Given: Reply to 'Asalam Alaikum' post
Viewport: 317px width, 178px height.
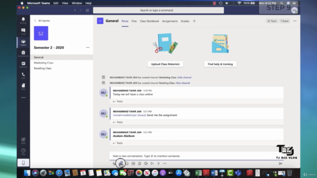Looking at the screenshot, I should tap(118, 143).
